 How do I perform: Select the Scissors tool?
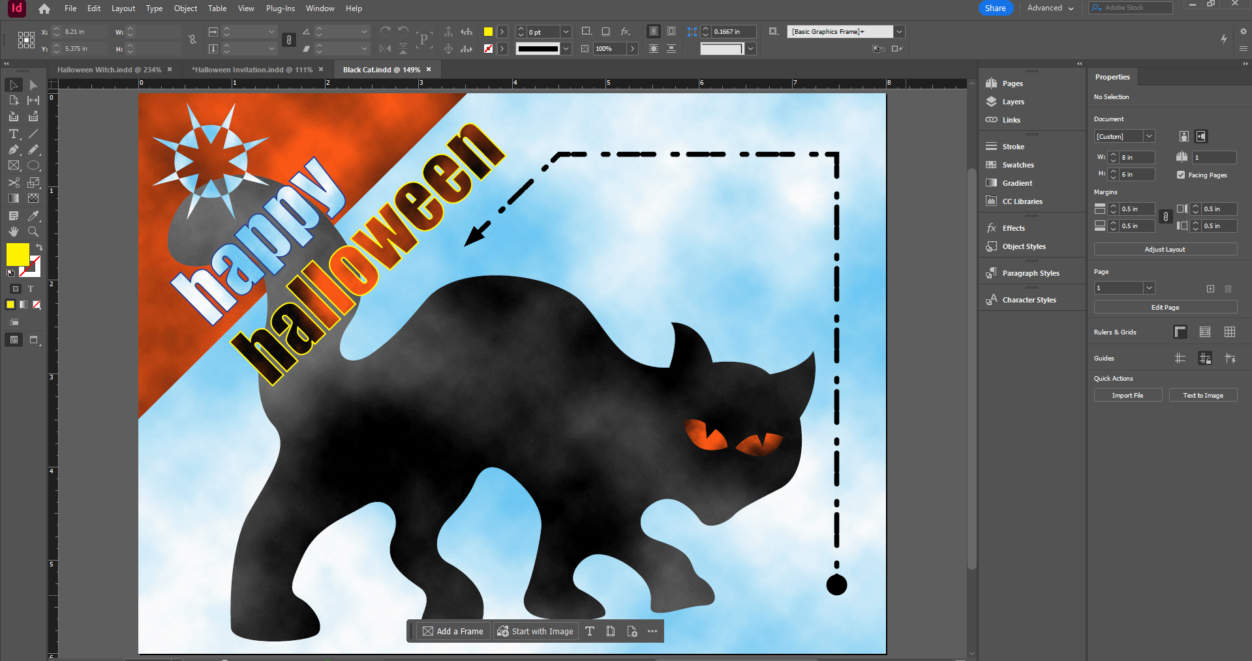point(14,183)
